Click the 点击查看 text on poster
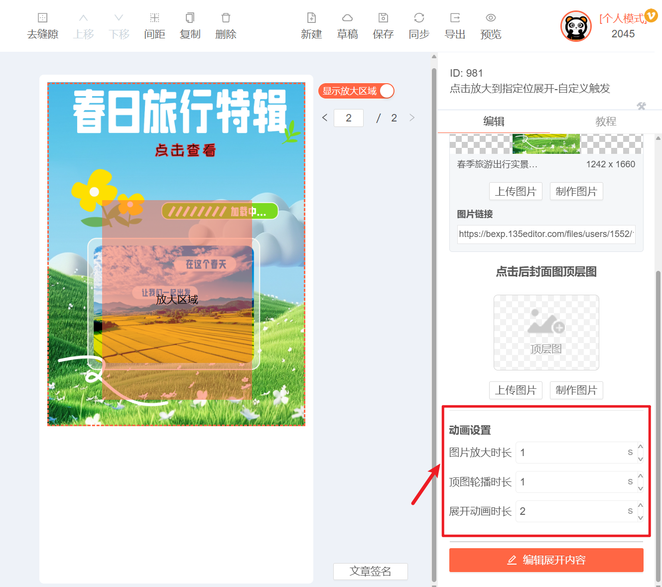The height and width of the screenshot is (587, 662). pyautogui.click(x=185, y=150)
